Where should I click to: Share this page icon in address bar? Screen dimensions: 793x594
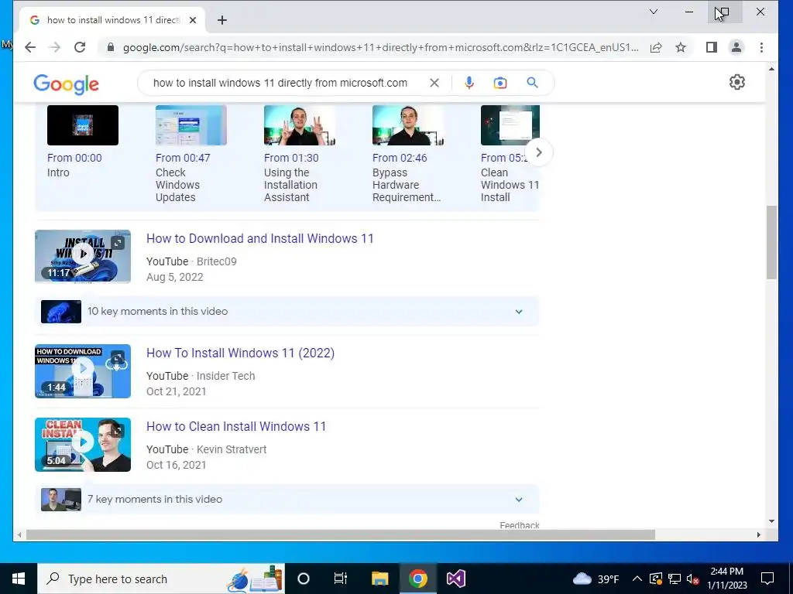coord(656,47)
